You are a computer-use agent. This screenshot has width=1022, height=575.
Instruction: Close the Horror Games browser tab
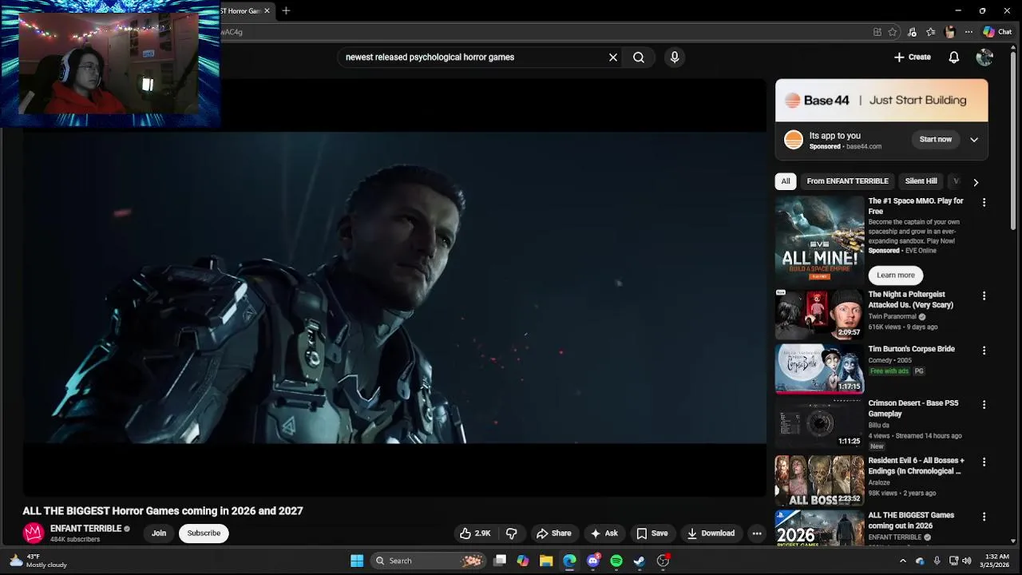(267, 11)
